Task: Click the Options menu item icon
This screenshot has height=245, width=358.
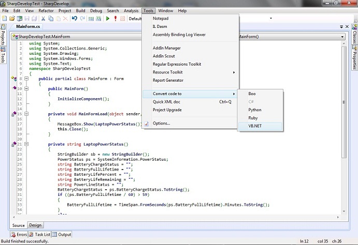Action: pyautogui.click(x=147, y=124)
